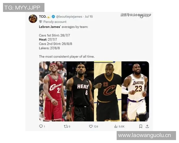This screenshot has width=179, height=143.
Task: Click the Parody account label text
Action: point(55,22)
